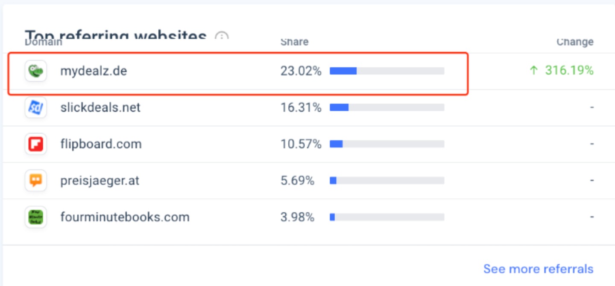Open the fourminutebooks.com domain link
Image resolution: width=615 pixels, height=286 pixels.
[x=125, y=217]
